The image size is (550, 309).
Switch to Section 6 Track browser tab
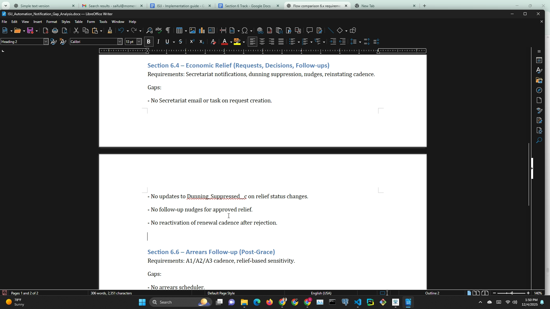point(248,6)
